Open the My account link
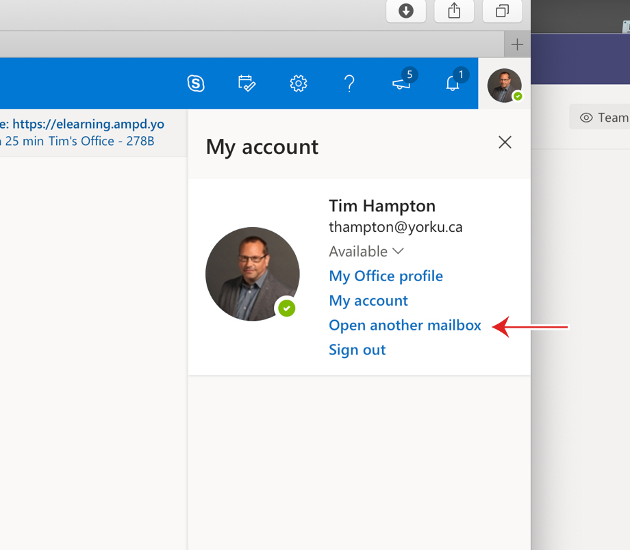The height and width of the screenshot is (550, 630). click(368, 301)
